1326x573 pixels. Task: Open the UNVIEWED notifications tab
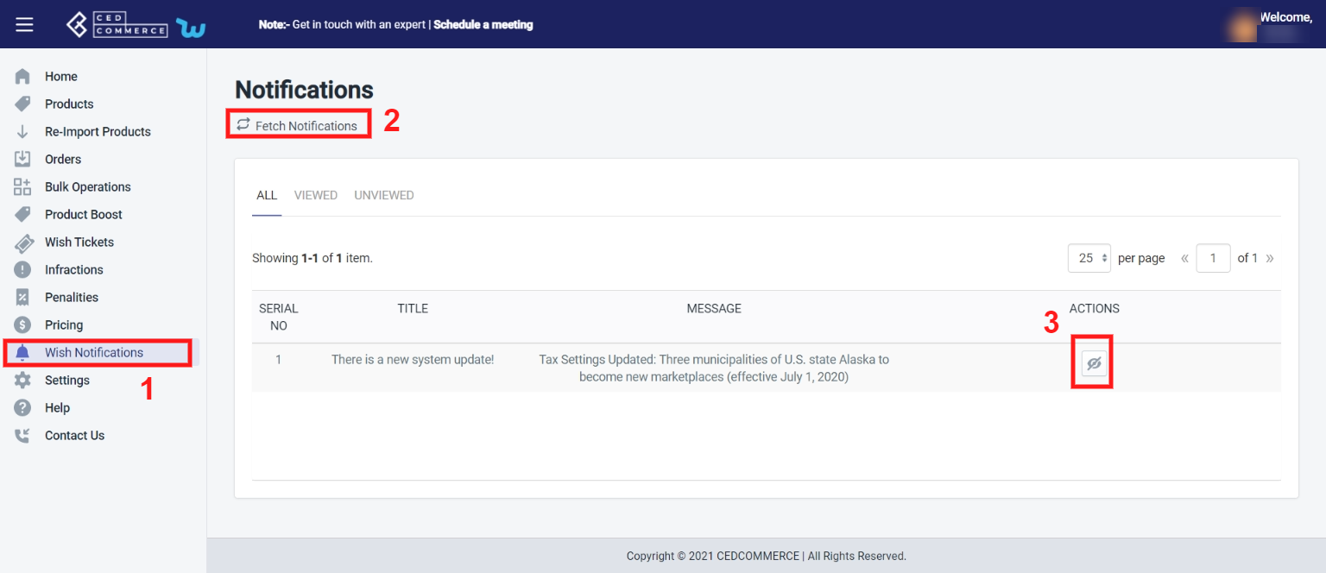[383, 195]
